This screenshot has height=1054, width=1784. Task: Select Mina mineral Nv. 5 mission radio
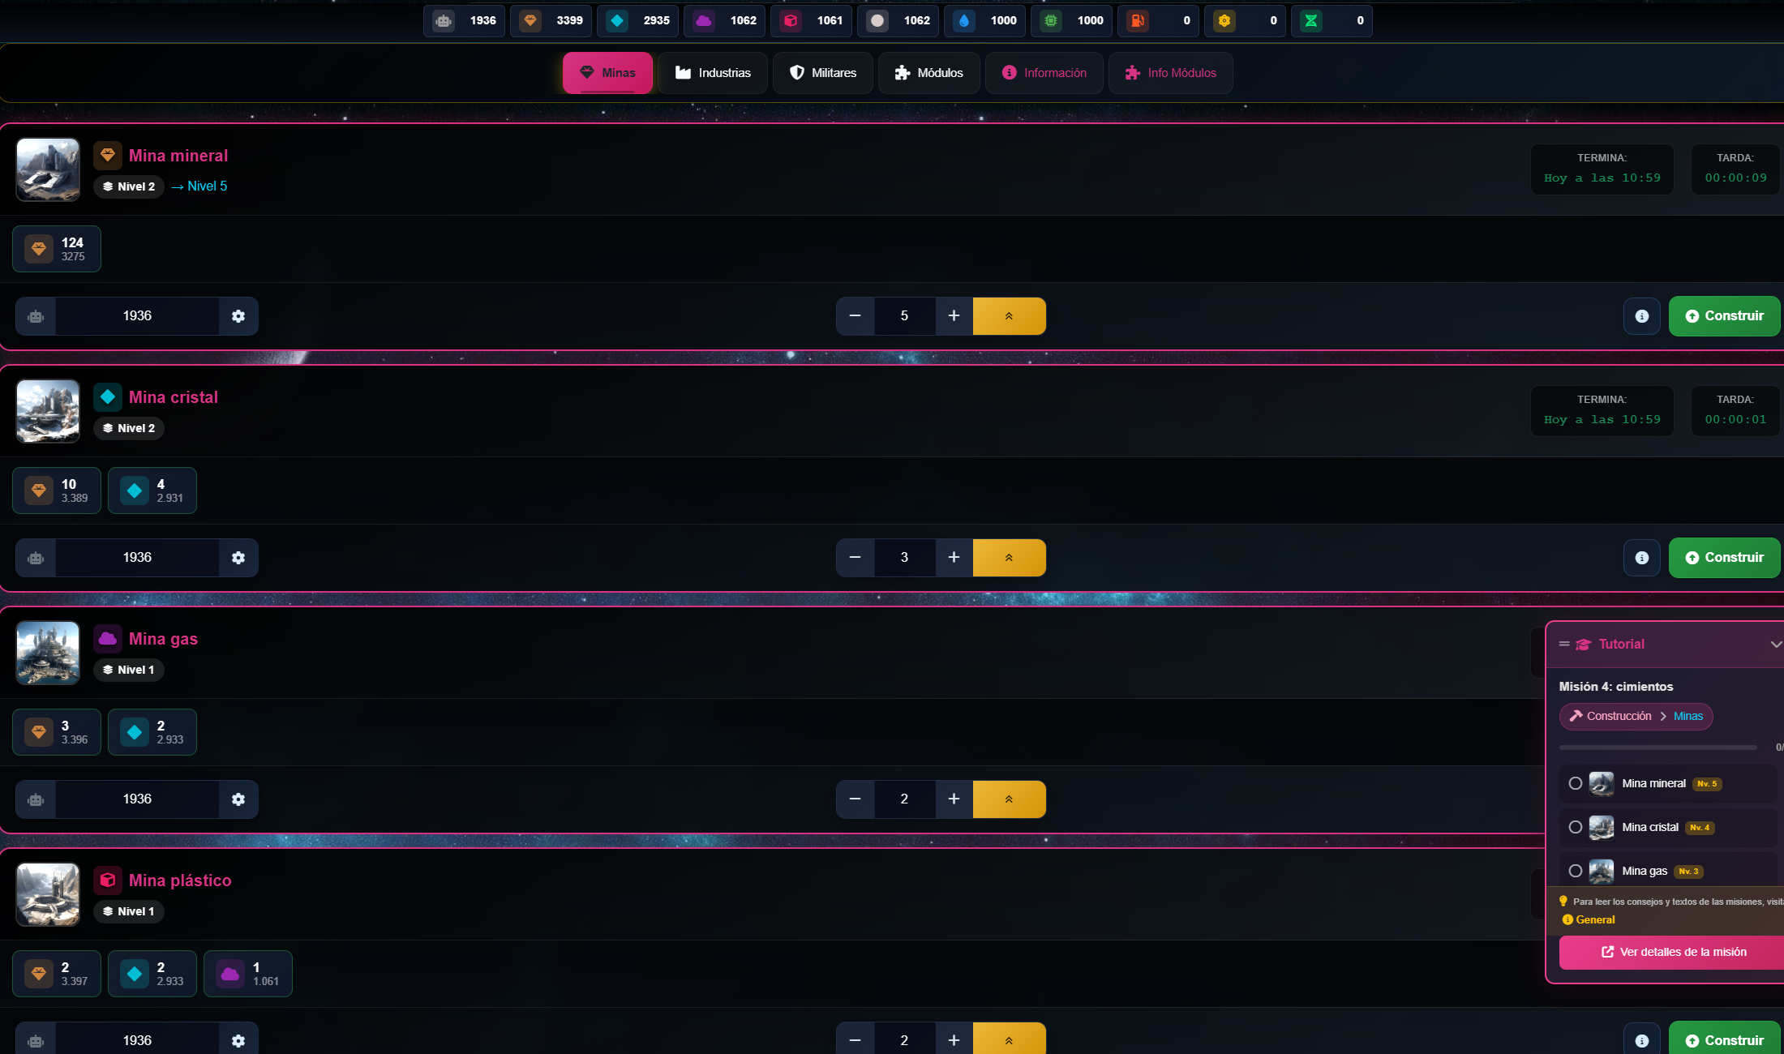click(x=1576, y=784)
